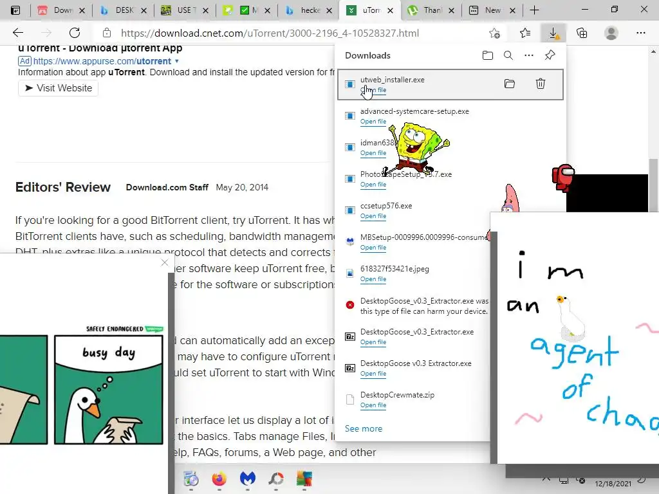Open more options in Downloads panel
Viewport: 659px width, 494px height.
click(x=529, y=55)
